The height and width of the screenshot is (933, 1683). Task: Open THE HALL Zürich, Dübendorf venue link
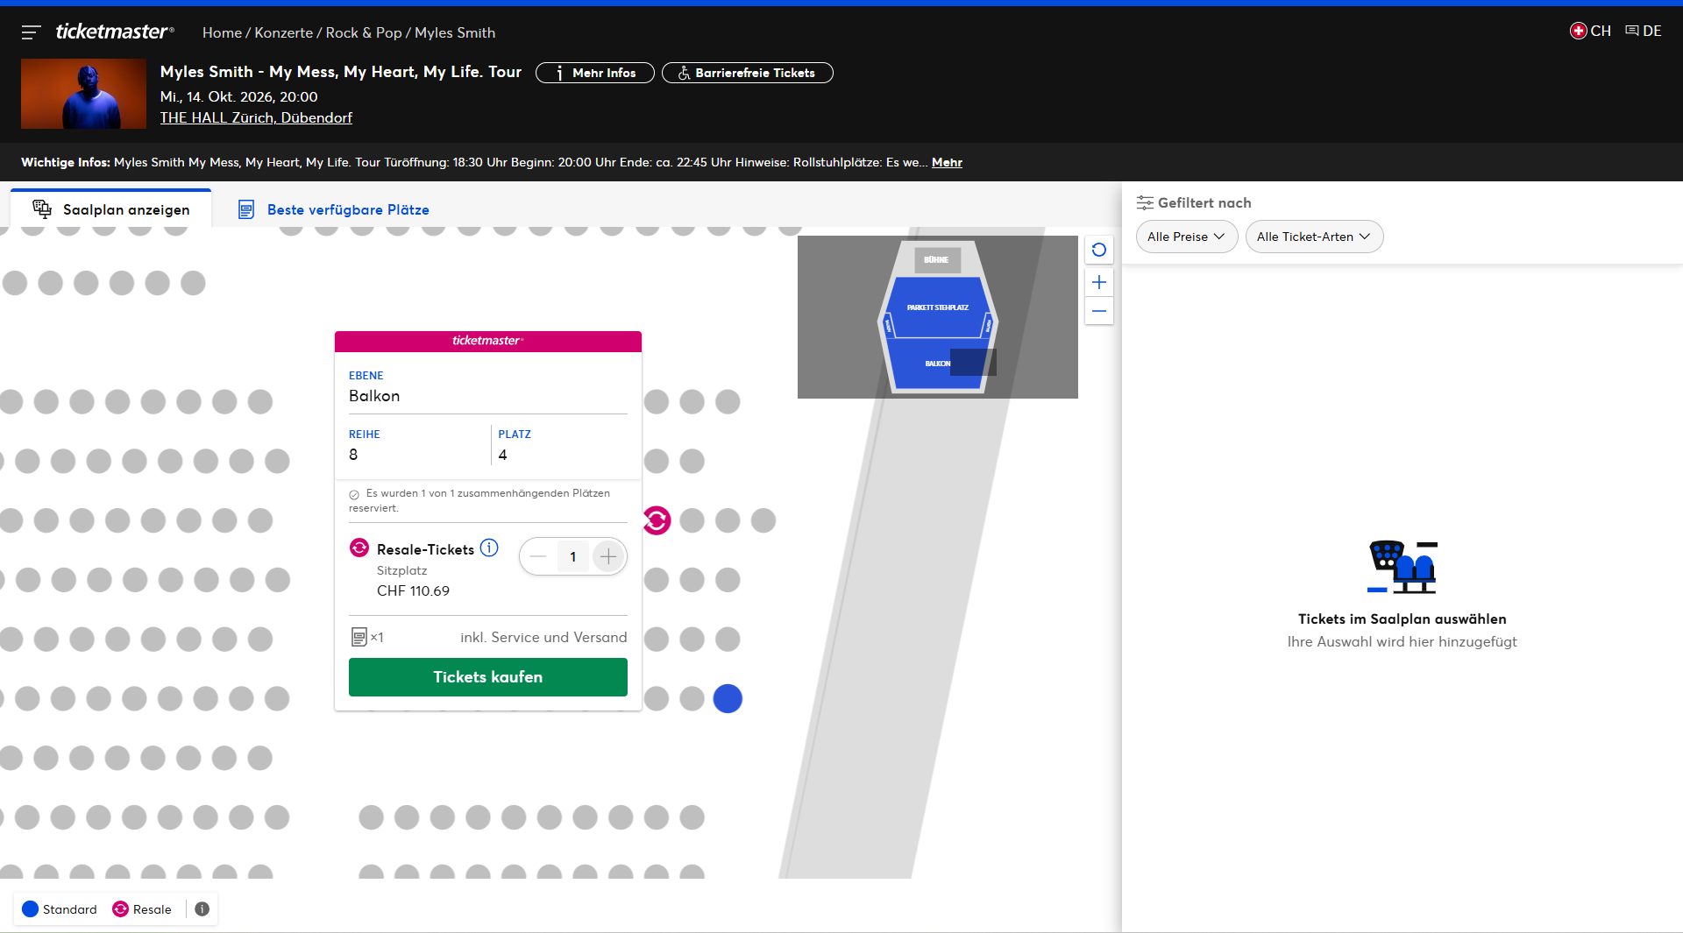(256, 117)
